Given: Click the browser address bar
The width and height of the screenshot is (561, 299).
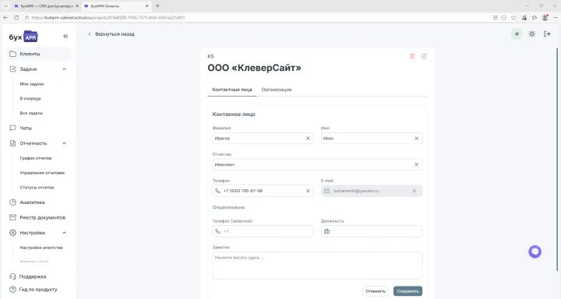Looking at the screenshot, I should click(x=258, y=18).
